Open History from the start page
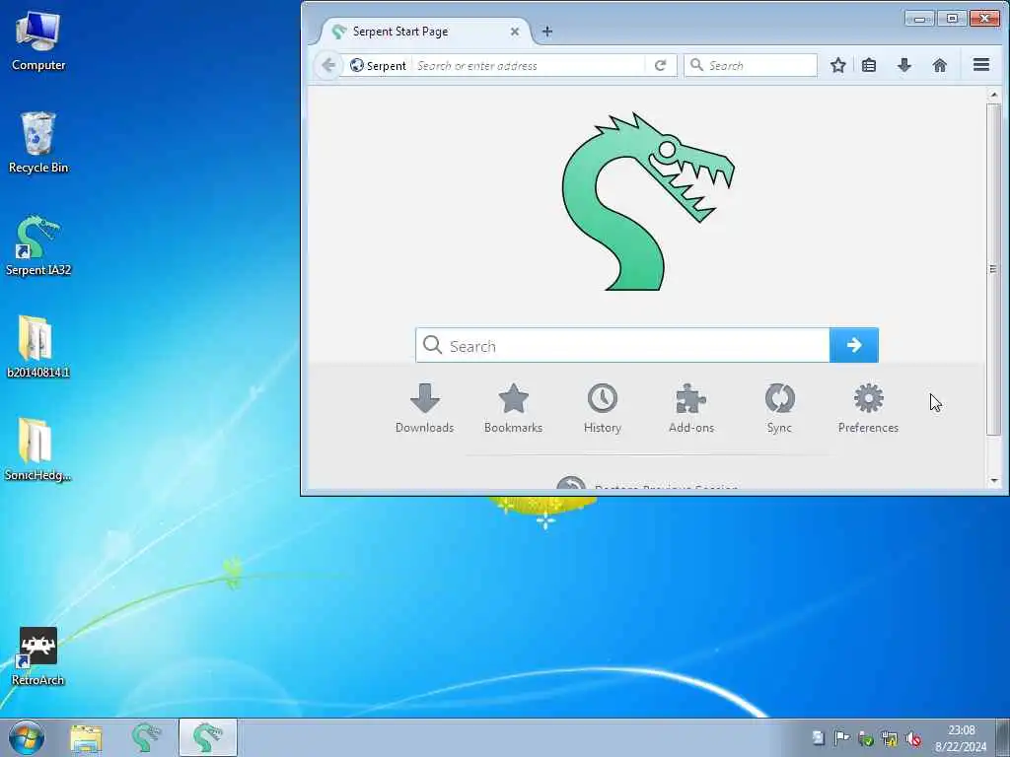The image size is (1010, 757). point(603,408)
